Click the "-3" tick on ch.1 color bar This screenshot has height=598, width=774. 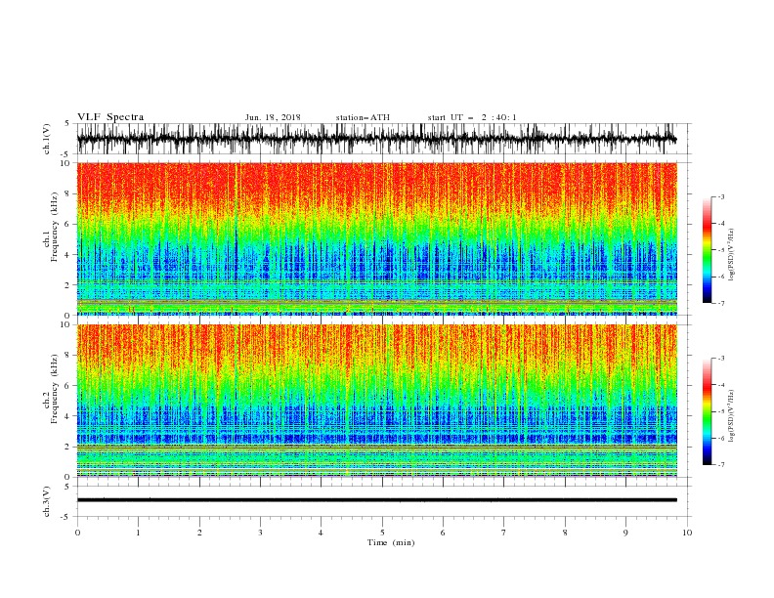[720, 196]
